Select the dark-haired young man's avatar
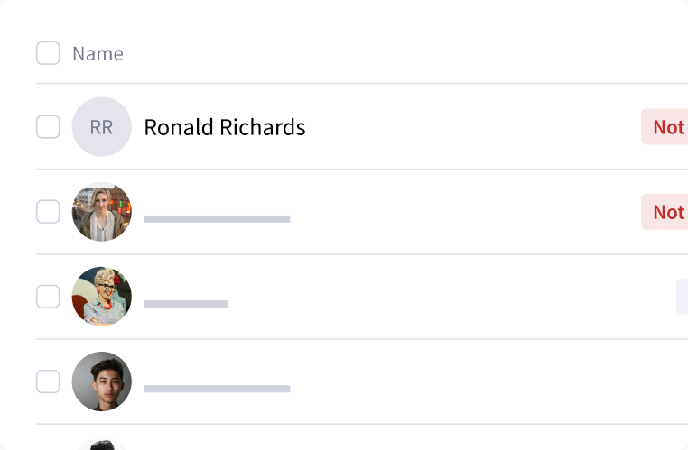The width and height of the screenshot is (688, 450). pos(101,381)
